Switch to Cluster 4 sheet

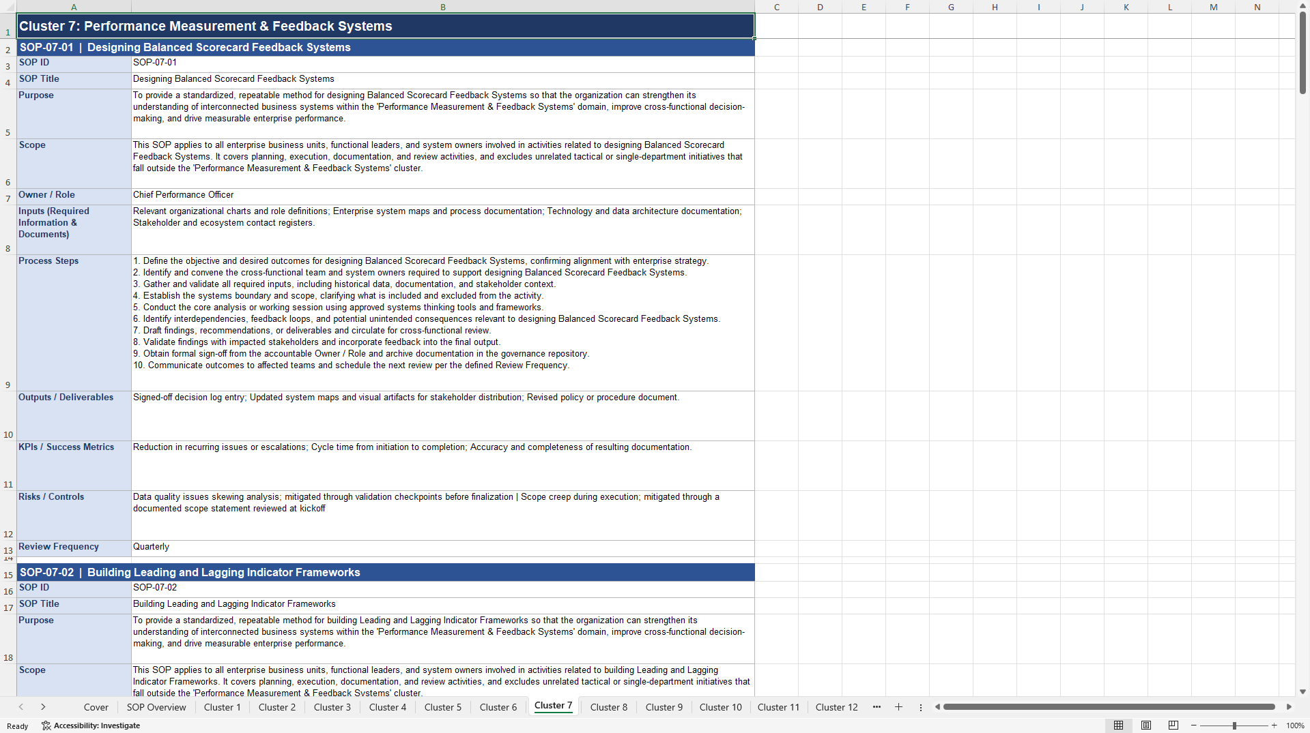[388, 707]
